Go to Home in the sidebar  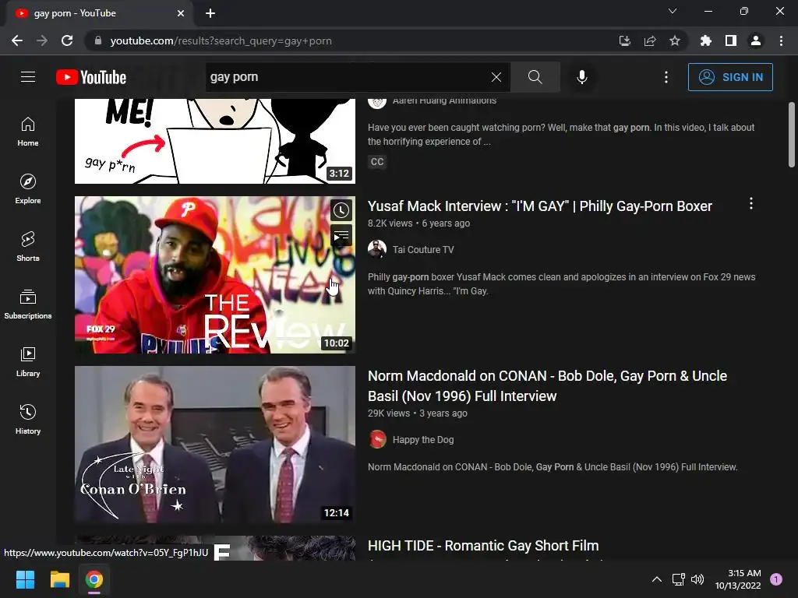pos(28,132)
